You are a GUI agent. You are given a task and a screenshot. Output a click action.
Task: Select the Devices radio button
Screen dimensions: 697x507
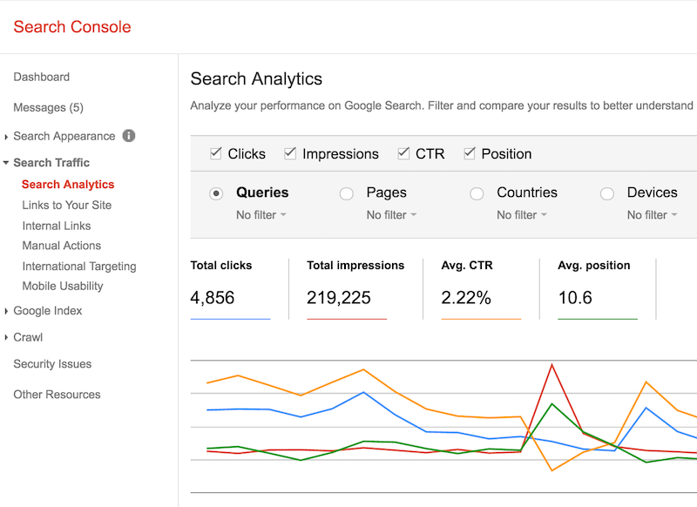point(606,193)
